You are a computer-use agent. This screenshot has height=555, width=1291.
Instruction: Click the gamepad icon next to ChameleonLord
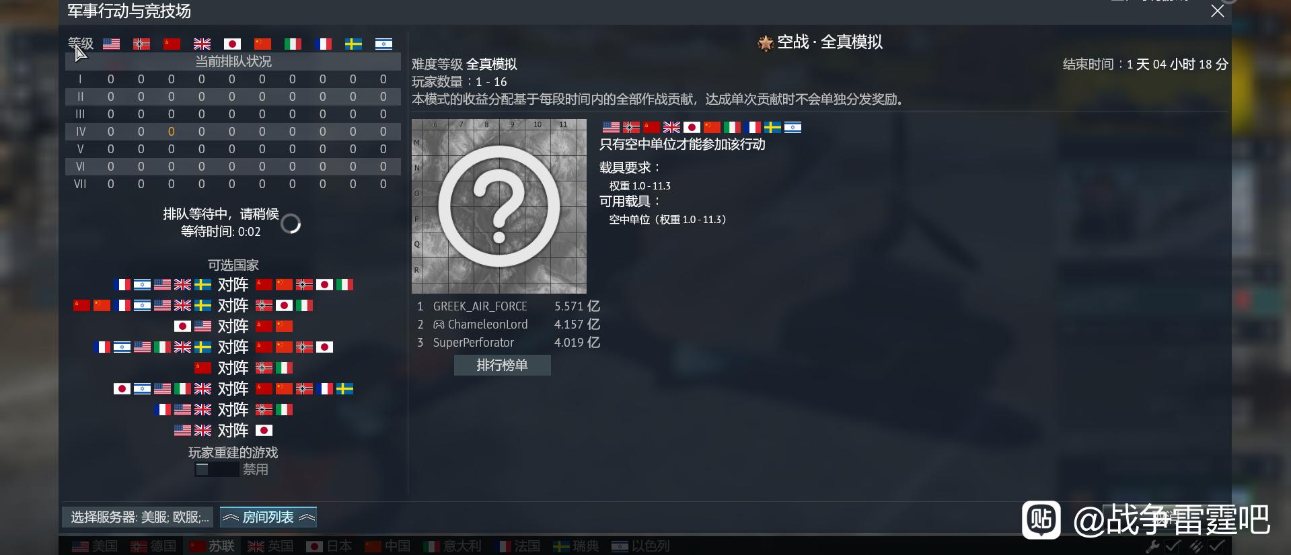tap(439, 325)
